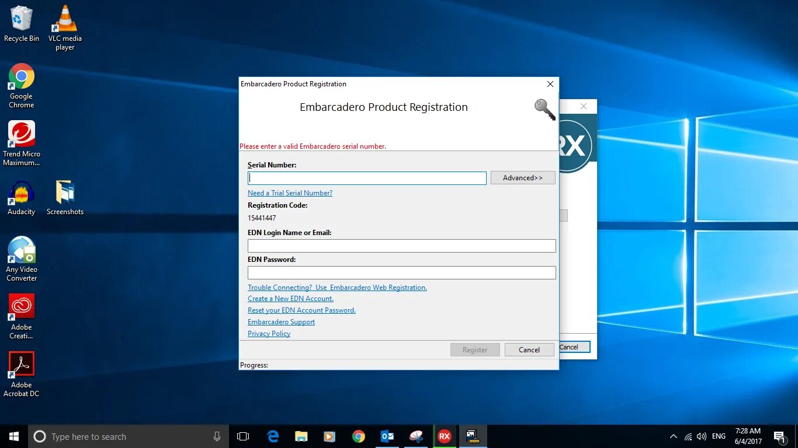Open the Need a Trial Serial Number link
Screen dimensions: 798x448
(x=290, y=193)
